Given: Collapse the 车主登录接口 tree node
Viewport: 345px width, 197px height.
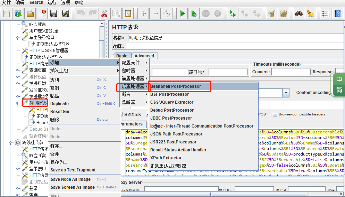Looking at the screenshot, I should pyautogui.click(x=17, y=38).
